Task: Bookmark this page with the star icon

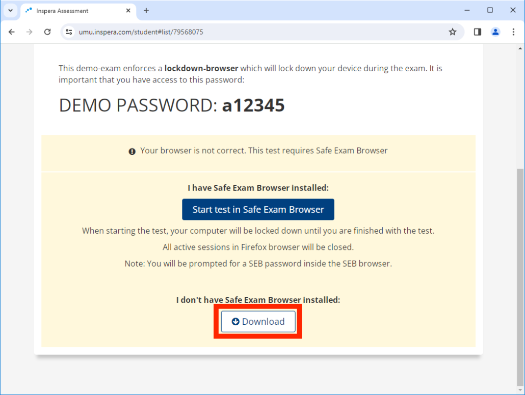Action: (453, 32)
